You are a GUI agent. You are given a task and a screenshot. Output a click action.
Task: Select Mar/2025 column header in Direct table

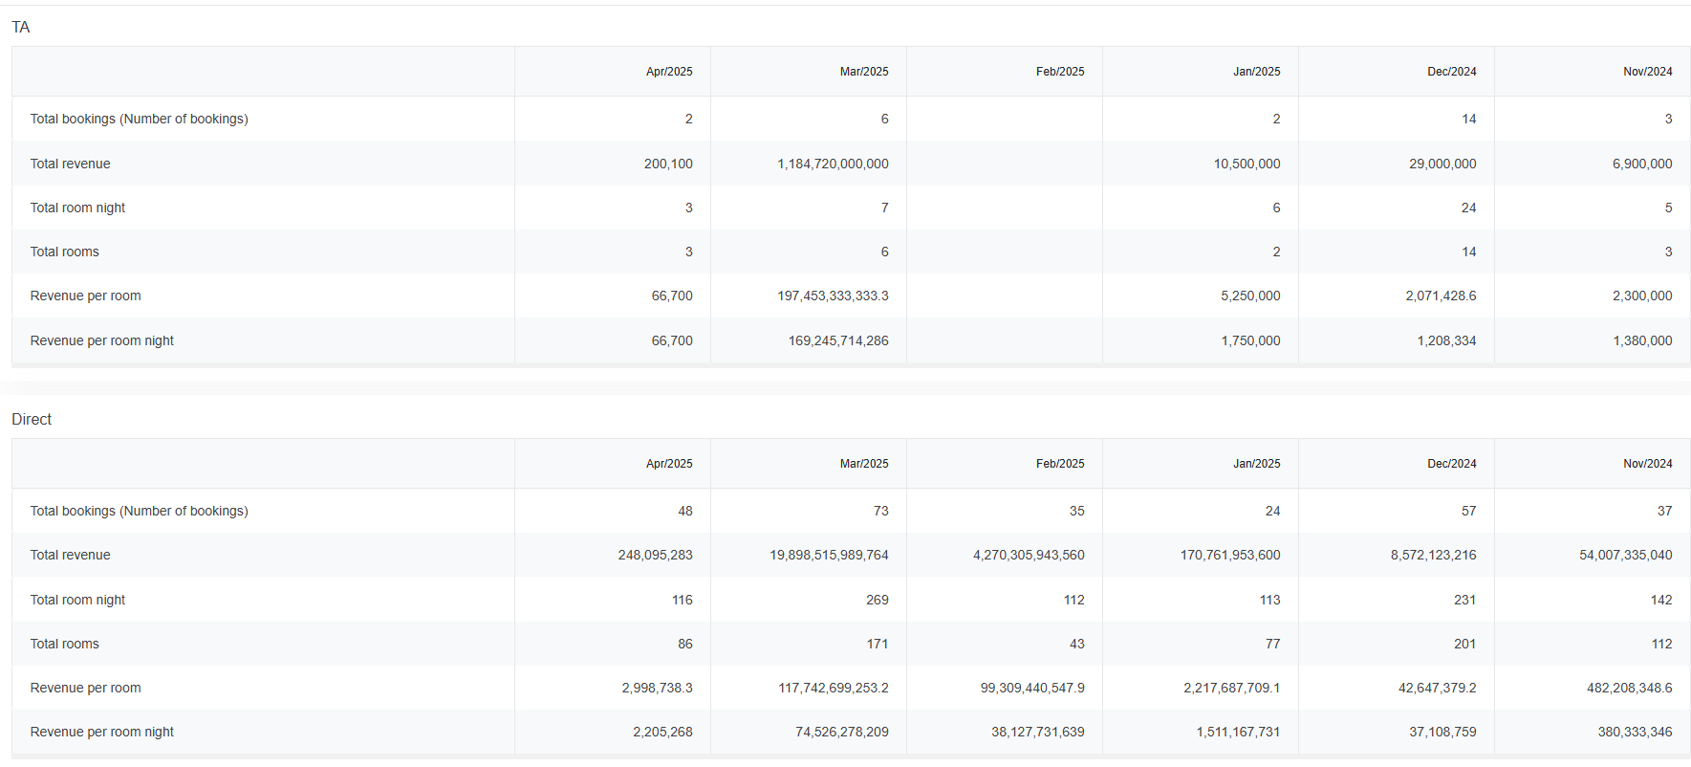(x=863, y=464)
